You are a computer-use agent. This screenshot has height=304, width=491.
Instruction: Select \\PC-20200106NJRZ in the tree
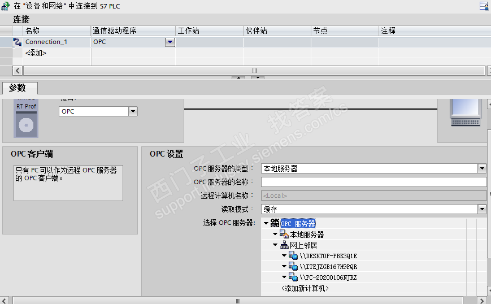tap(328, 277)
